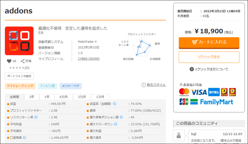Select the 1カ月 tab
This screenshot has width=248, height=144.
click(100, 97)
